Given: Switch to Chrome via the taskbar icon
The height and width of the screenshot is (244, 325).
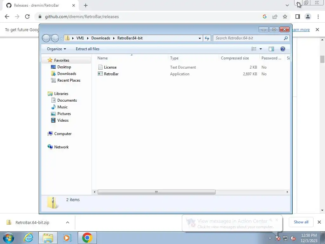Looking at the screenshot, I should pyautogui.click(x=87, y=238).
